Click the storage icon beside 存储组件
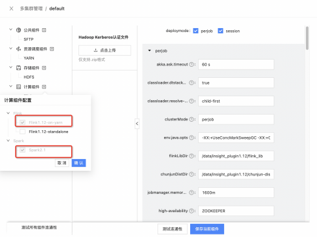 (x=18, y=68)
